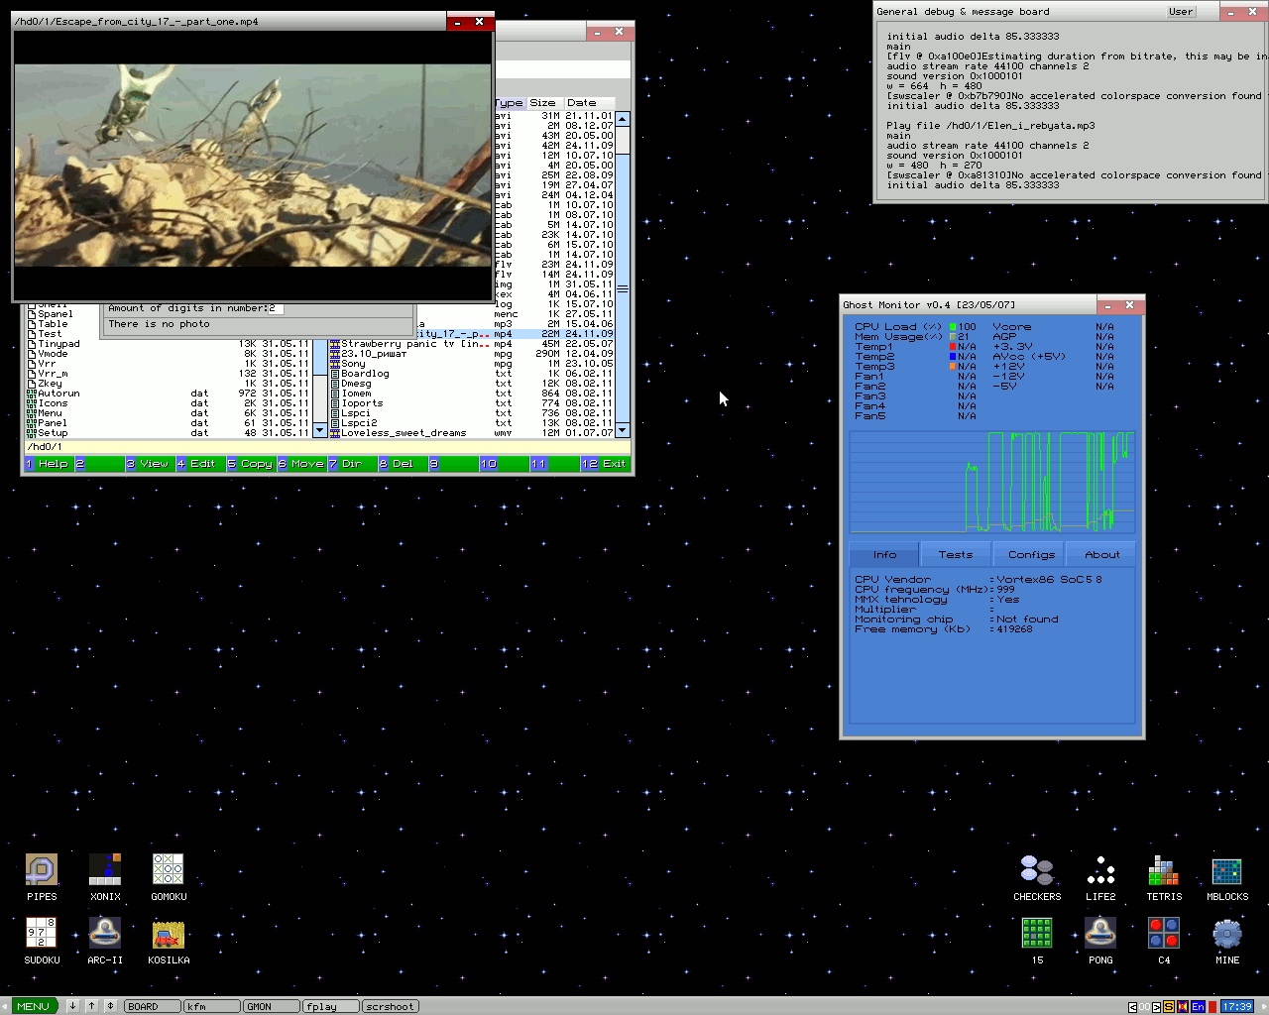Launch the KOSILKA game icon
Image resolution: width=1269 pixels, height=1015 pixels.
point(169,933)
